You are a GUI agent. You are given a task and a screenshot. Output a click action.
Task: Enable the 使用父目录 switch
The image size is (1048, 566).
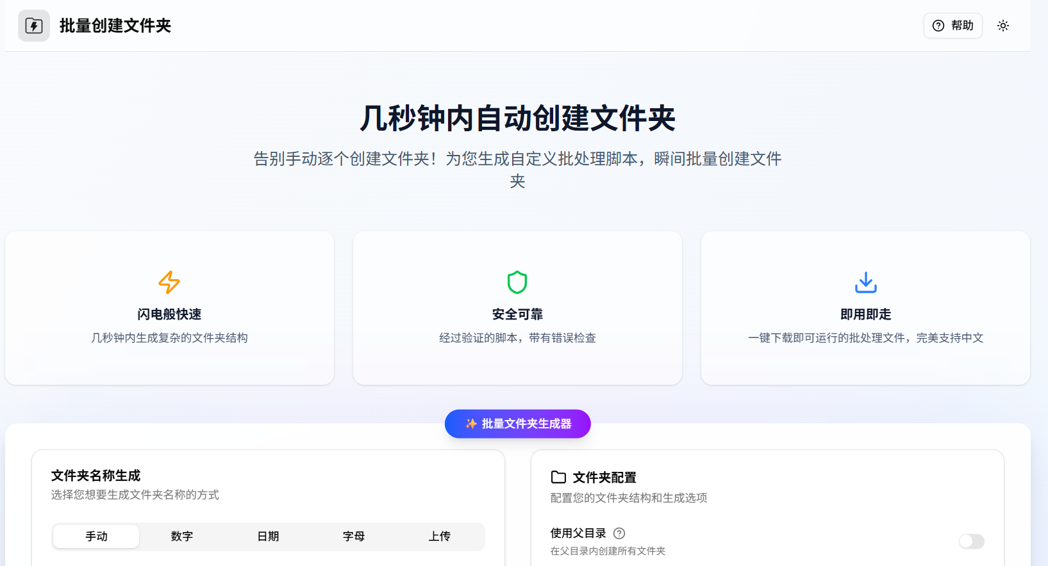click(x=971, y=542)
